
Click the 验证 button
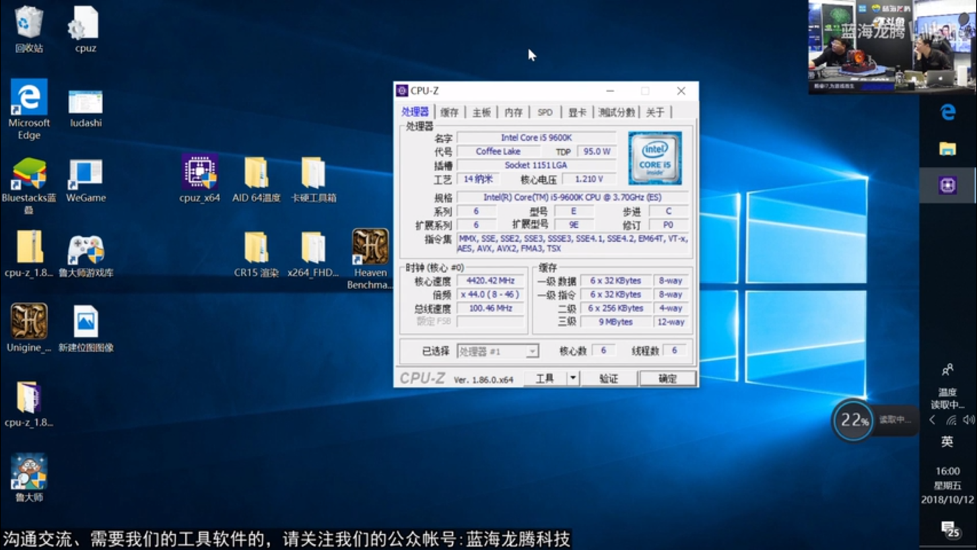[x=608, y=378]
